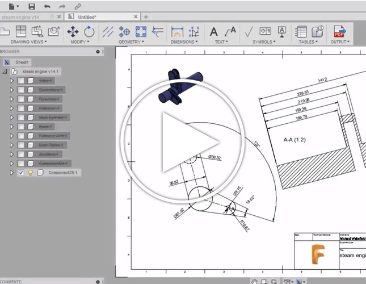
Task: Open the Dimensions dropdown menu
Action: coord(185,41)
